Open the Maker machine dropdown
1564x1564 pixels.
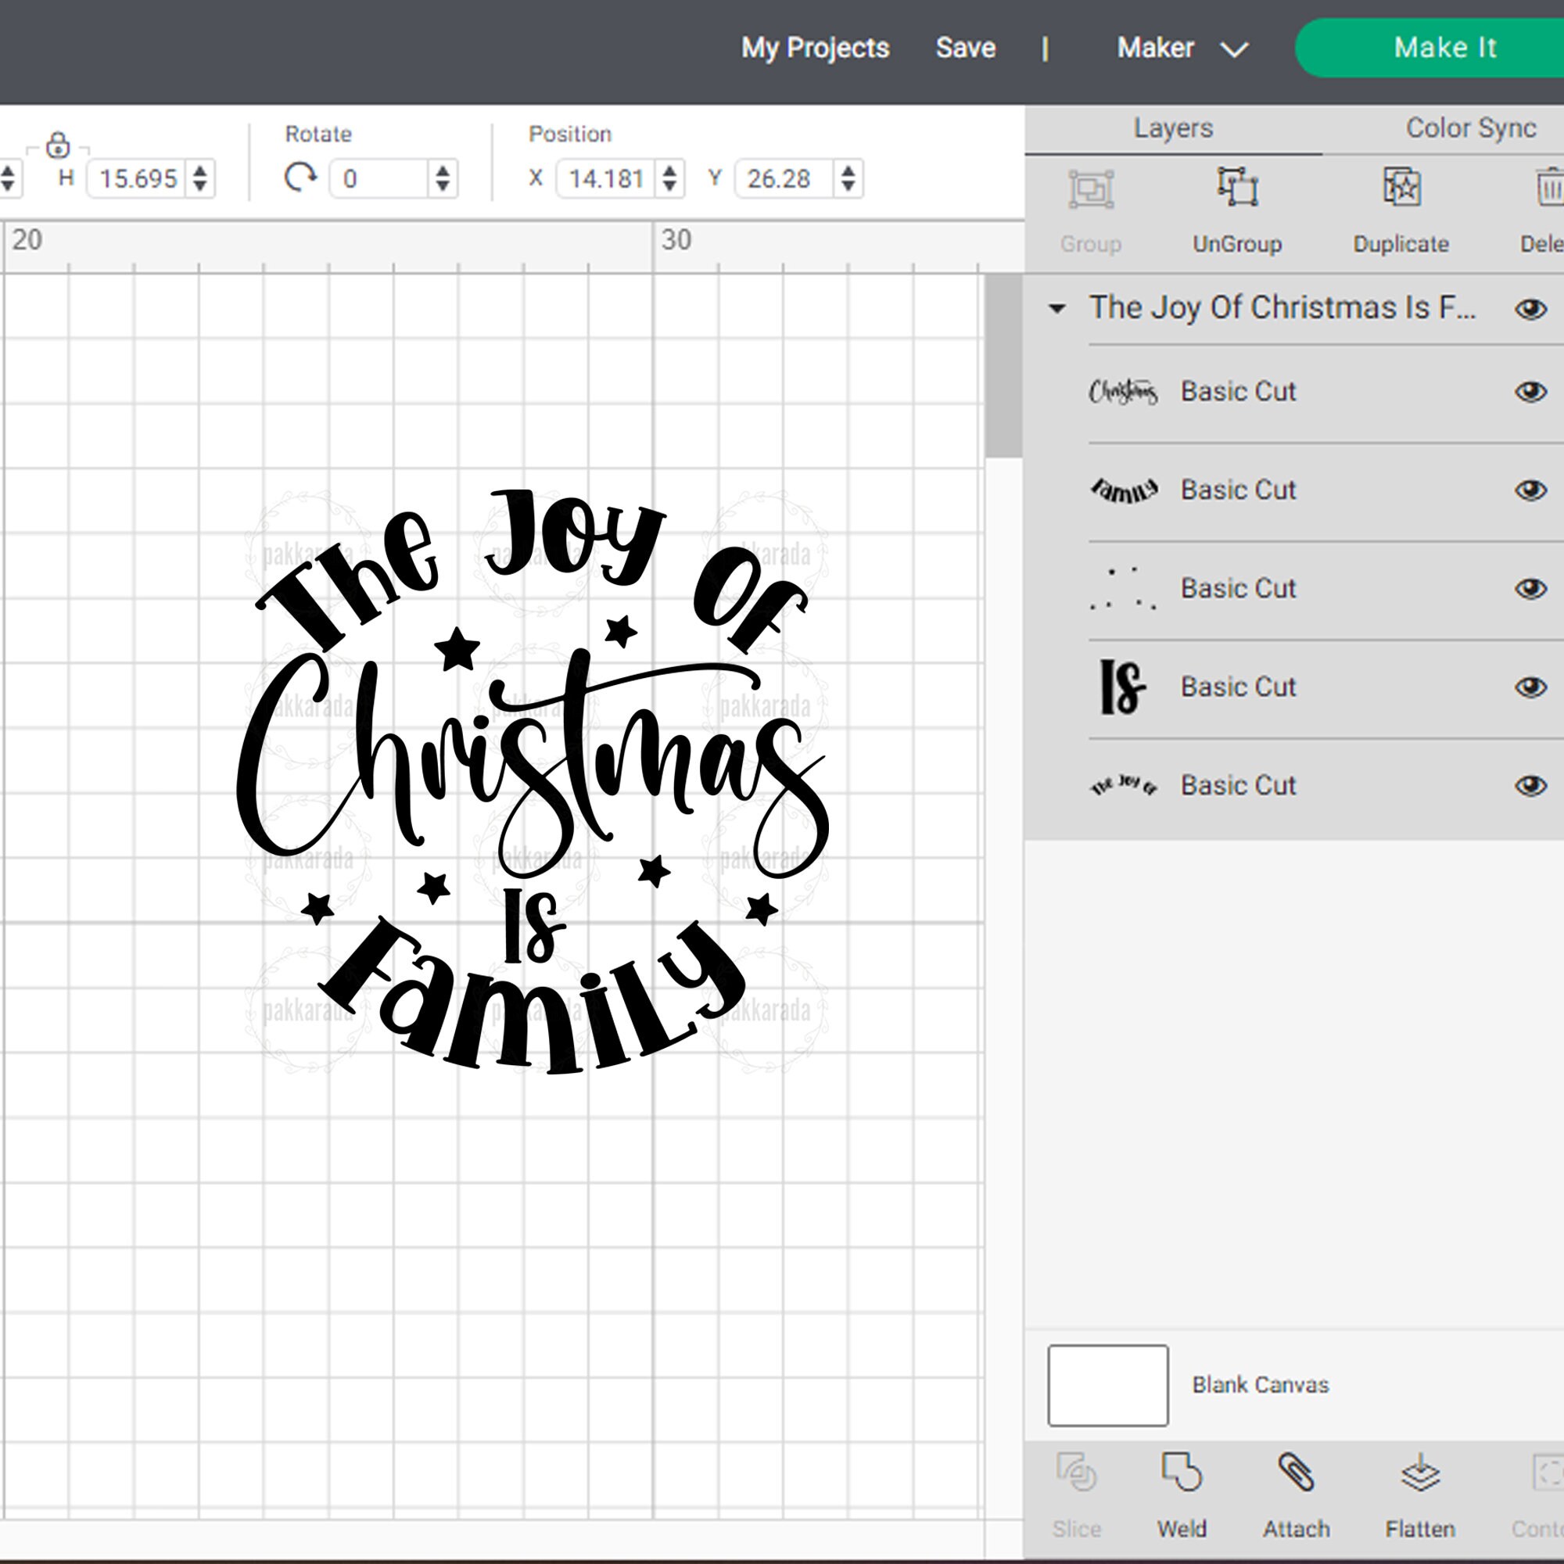click(x=1182, y=48)
